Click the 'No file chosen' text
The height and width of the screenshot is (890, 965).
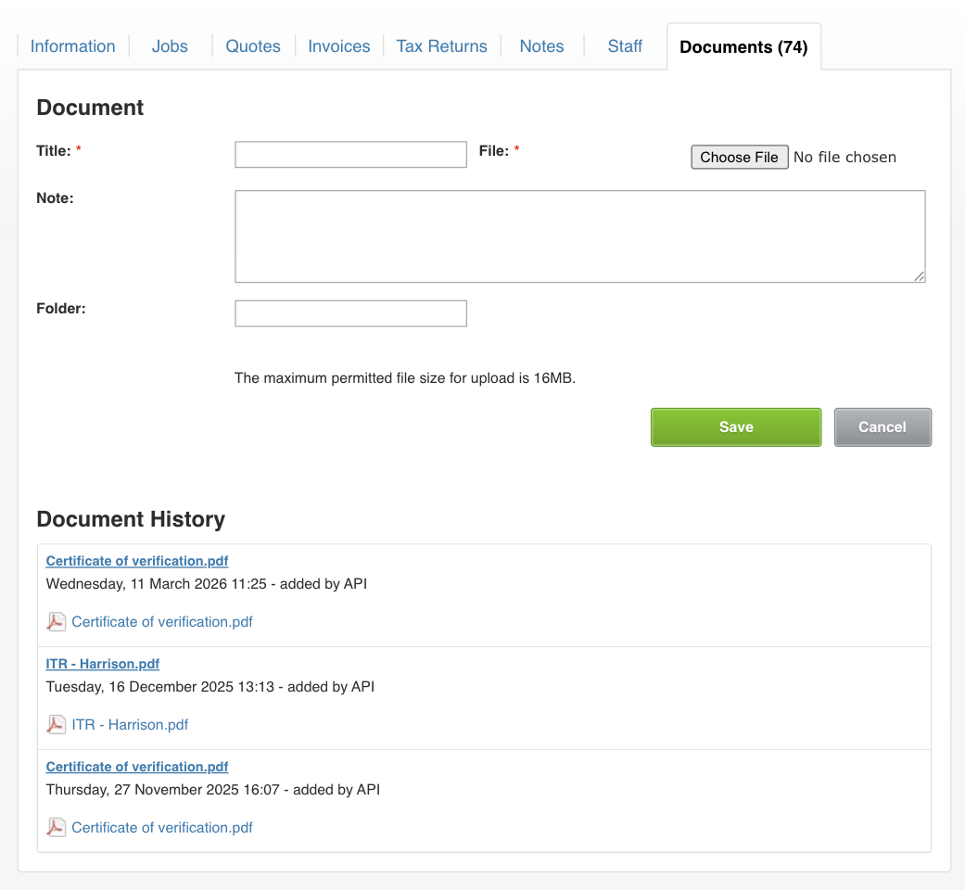pos(844,157)
